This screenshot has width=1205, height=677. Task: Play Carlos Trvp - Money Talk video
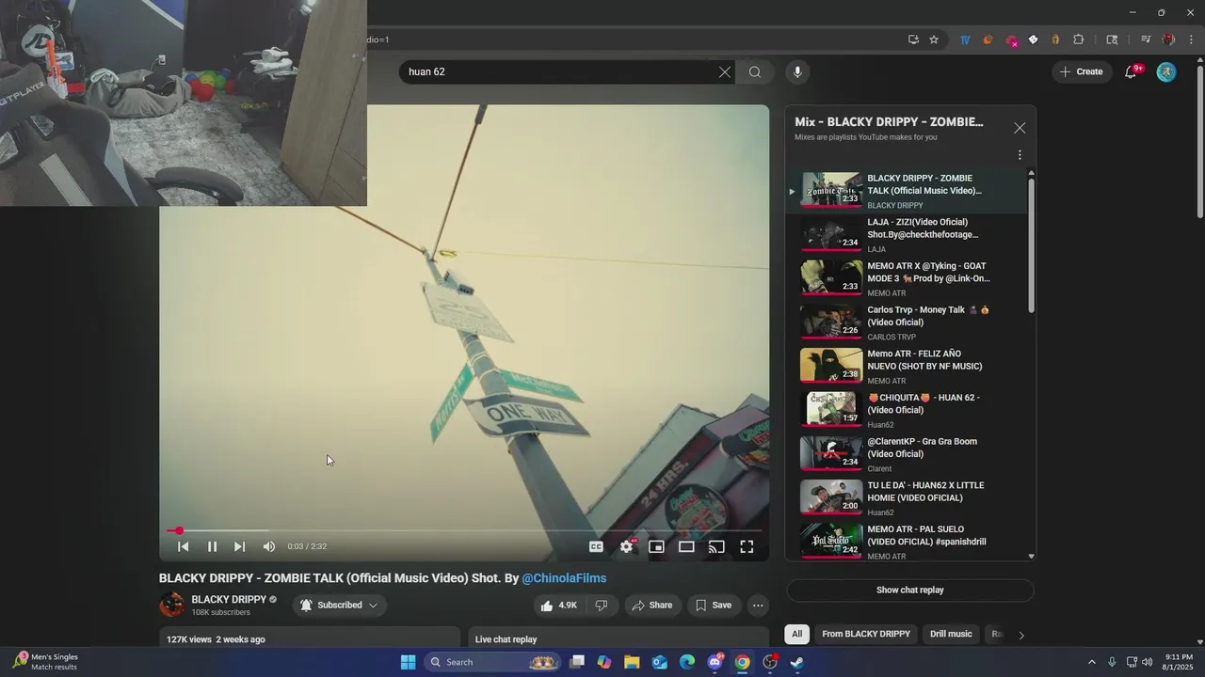tap(908, 323)
